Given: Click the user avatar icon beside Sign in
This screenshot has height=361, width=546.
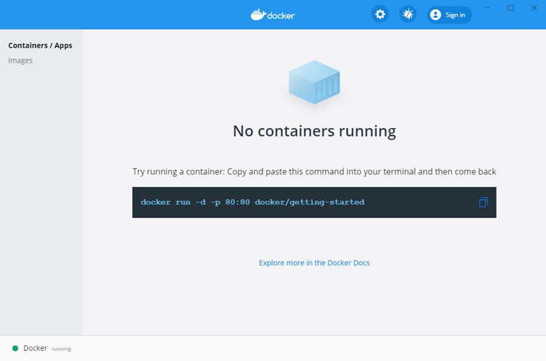Looking at the screenshot, I should pos(436,15).
